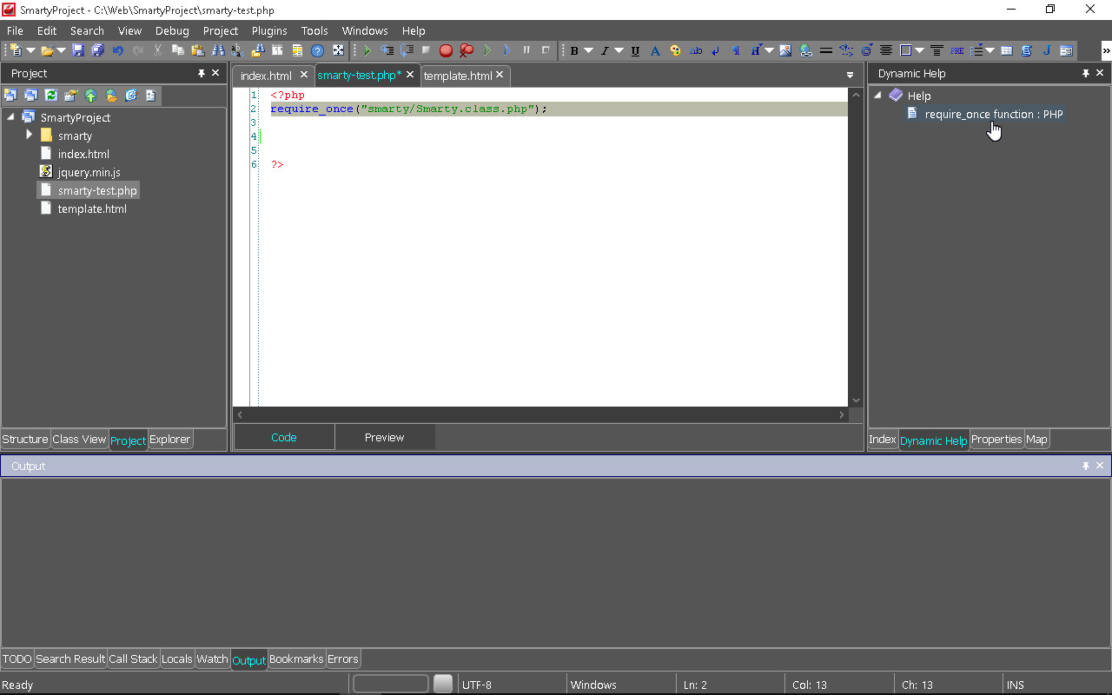Click the UTF-8 encoding status field
Screen dimensions: 1112x695
tap(512, 685)
